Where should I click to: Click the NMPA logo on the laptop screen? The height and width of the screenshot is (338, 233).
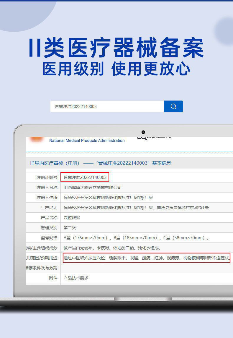click(x=37, y=139)
